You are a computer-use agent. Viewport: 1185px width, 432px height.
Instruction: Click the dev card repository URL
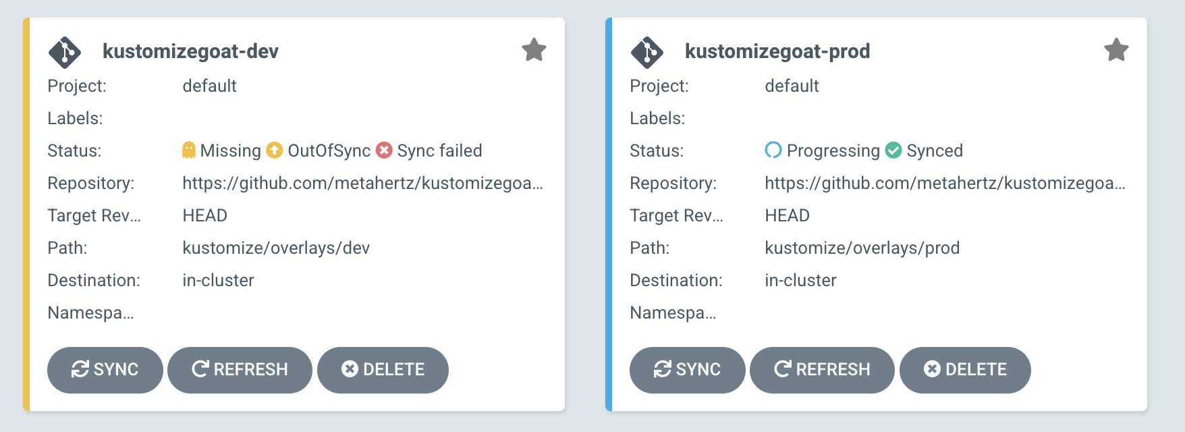coord(362,183)
